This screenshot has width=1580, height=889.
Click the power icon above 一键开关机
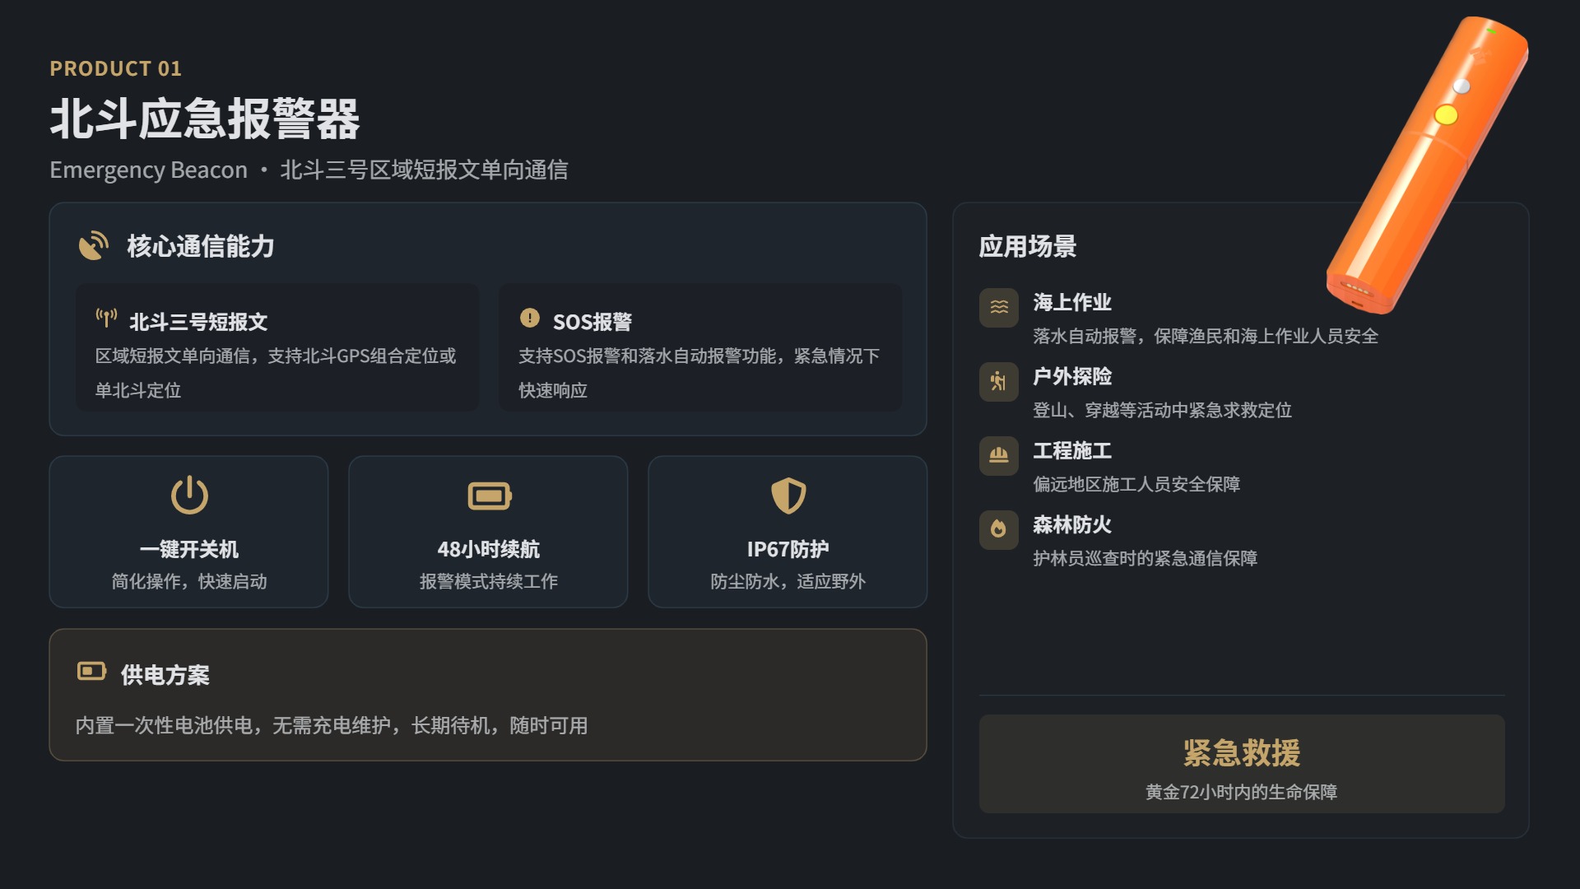pyautogui.click(x=189, y=496)
